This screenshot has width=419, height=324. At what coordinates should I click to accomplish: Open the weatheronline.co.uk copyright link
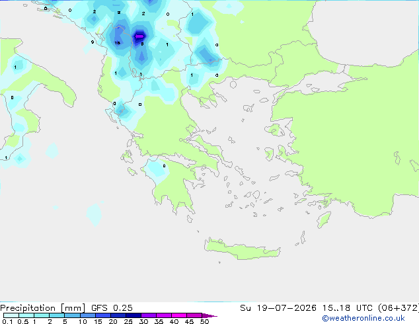coord(363,318)
